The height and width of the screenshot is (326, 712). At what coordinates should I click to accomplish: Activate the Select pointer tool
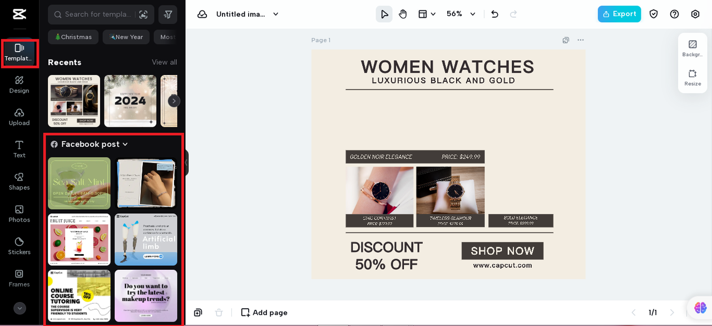[x=384, y=14]
